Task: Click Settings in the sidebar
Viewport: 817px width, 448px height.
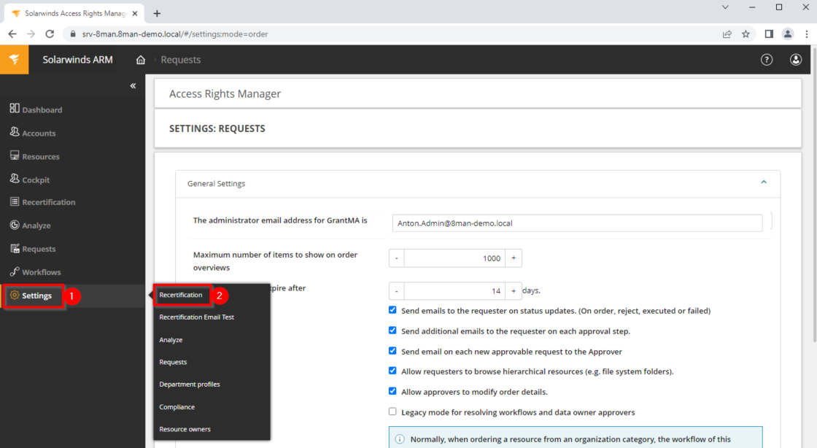Action: (36, 296)
